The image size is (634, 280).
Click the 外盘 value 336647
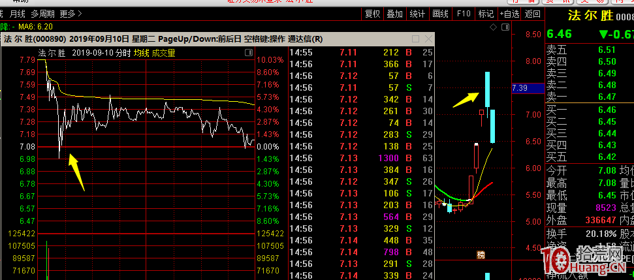[x=601, y=221]
